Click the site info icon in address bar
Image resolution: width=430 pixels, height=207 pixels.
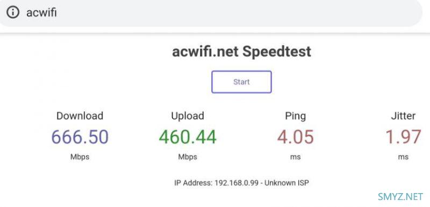(13, 12)
